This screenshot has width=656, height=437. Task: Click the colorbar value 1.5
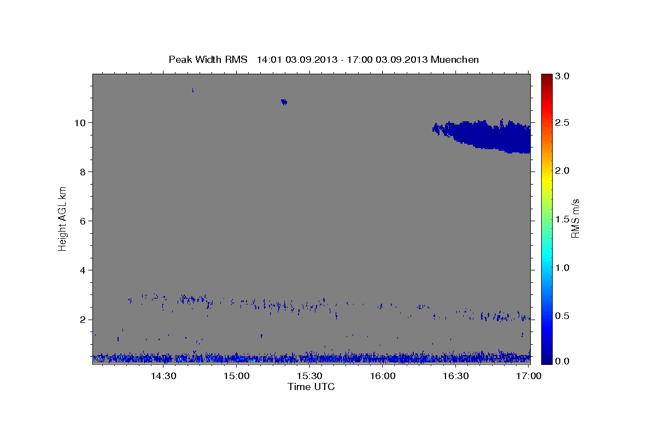pos(564,219)
